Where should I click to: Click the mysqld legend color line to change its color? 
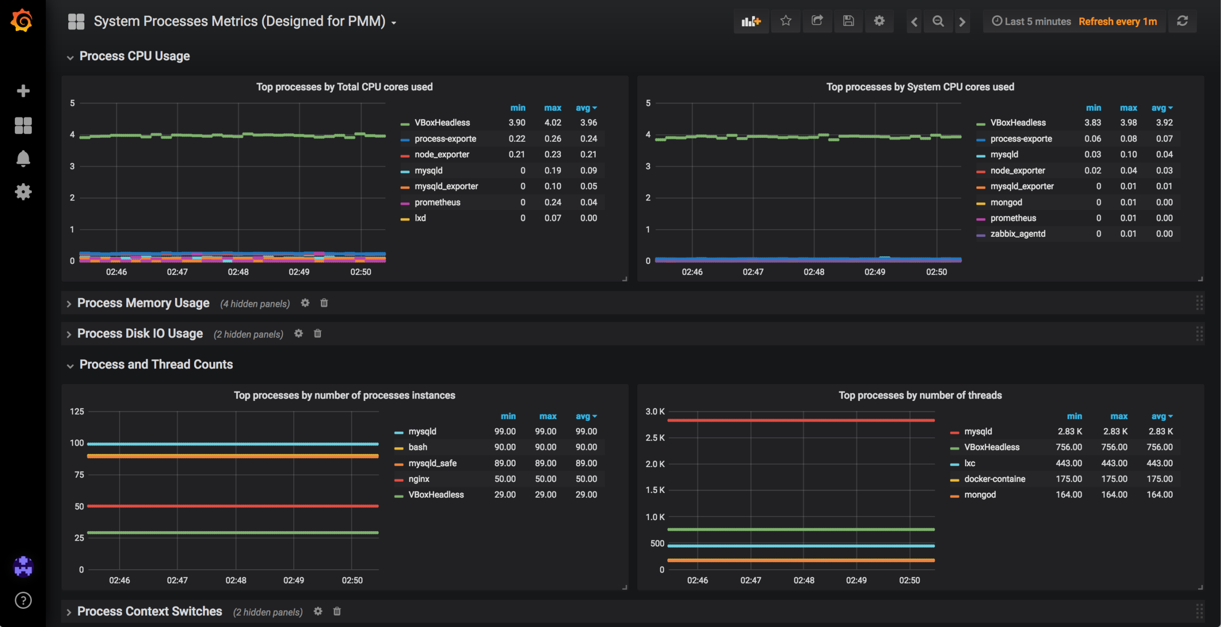404,170
